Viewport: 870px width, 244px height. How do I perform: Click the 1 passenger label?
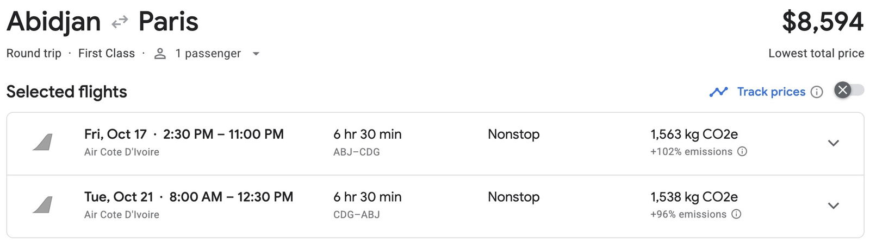pyautogui.click(x=208, y=54)
